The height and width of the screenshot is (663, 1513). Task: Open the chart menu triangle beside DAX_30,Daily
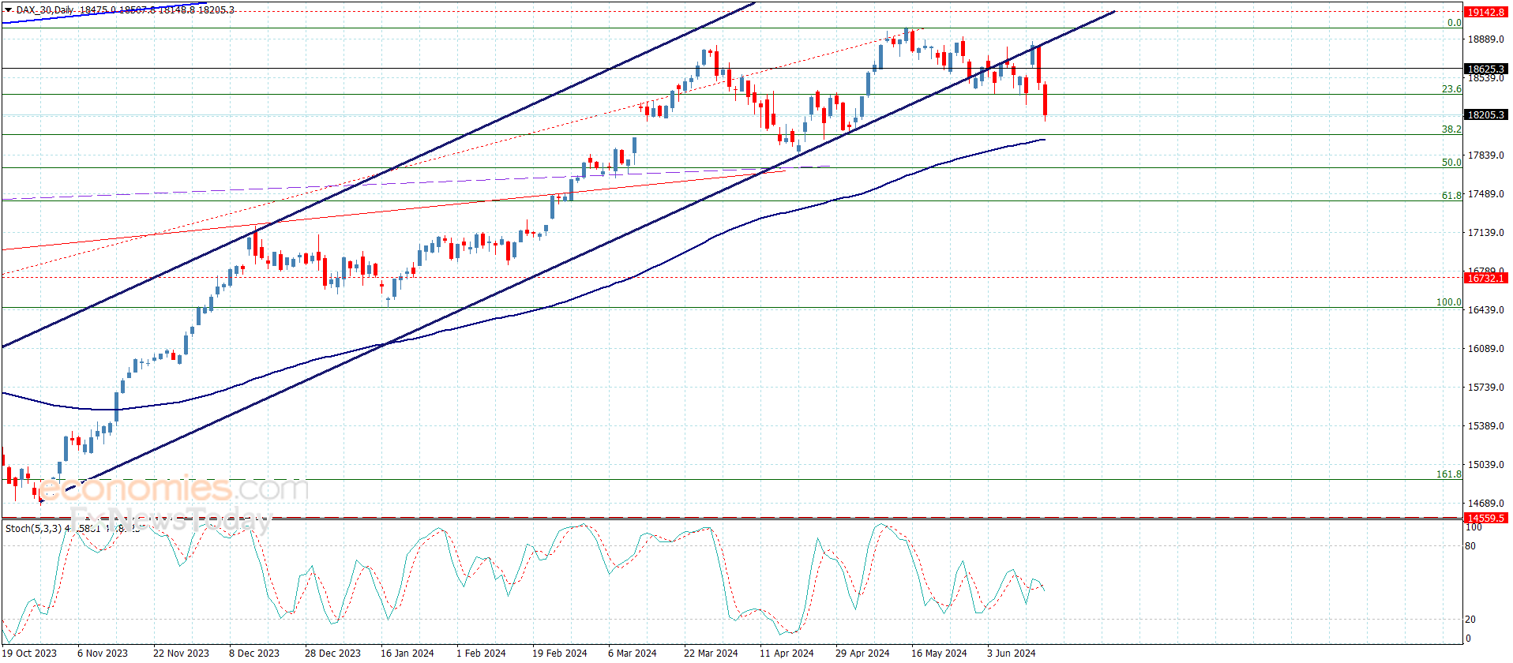(8, 10)
